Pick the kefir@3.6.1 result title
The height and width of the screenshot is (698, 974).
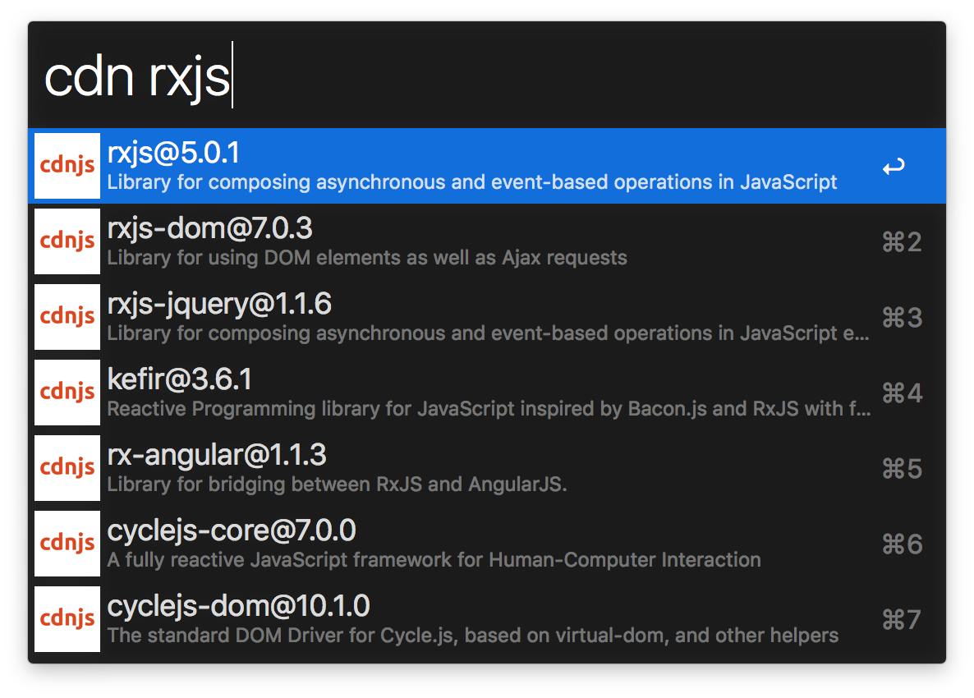point(180,379)
